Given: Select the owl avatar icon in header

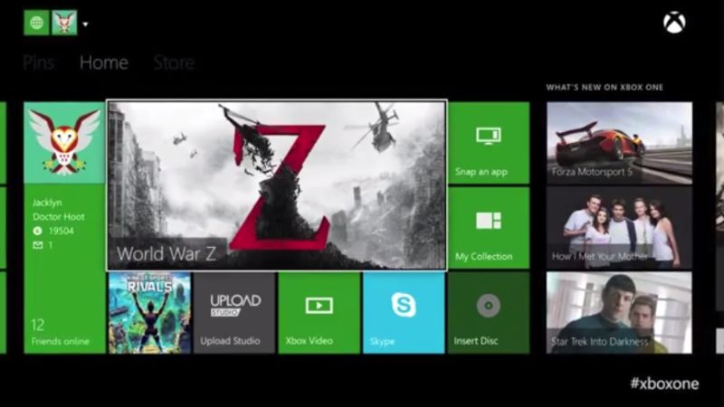Looking at the screenshot, I should pyautogui.click(x=64, y=23).
